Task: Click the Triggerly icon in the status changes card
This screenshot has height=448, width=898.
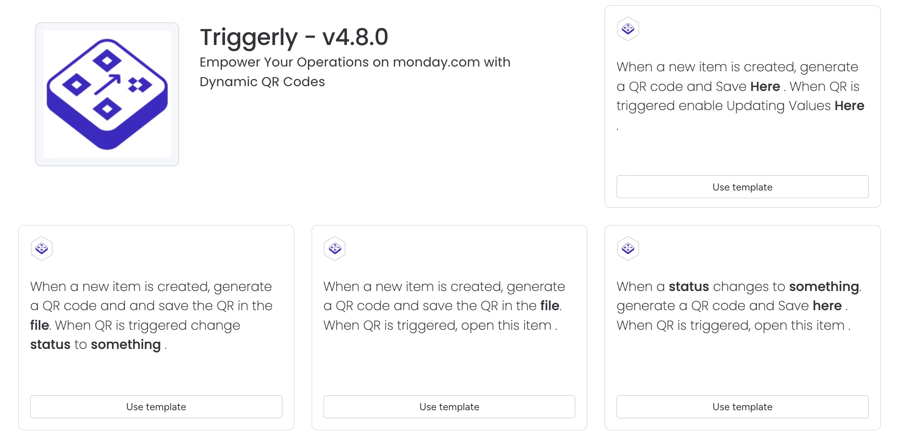Action: coord(628,248)
